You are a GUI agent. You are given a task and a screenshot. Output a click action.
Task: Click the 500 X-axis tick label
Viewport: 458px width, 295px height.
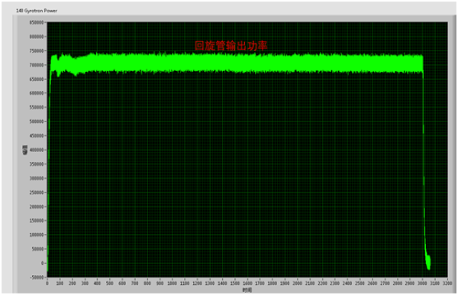pos(110,284)
